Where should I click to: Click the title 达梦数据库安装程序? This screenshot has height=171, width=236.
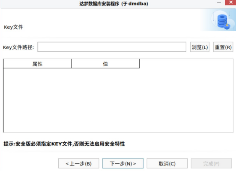tap(99, 3)
